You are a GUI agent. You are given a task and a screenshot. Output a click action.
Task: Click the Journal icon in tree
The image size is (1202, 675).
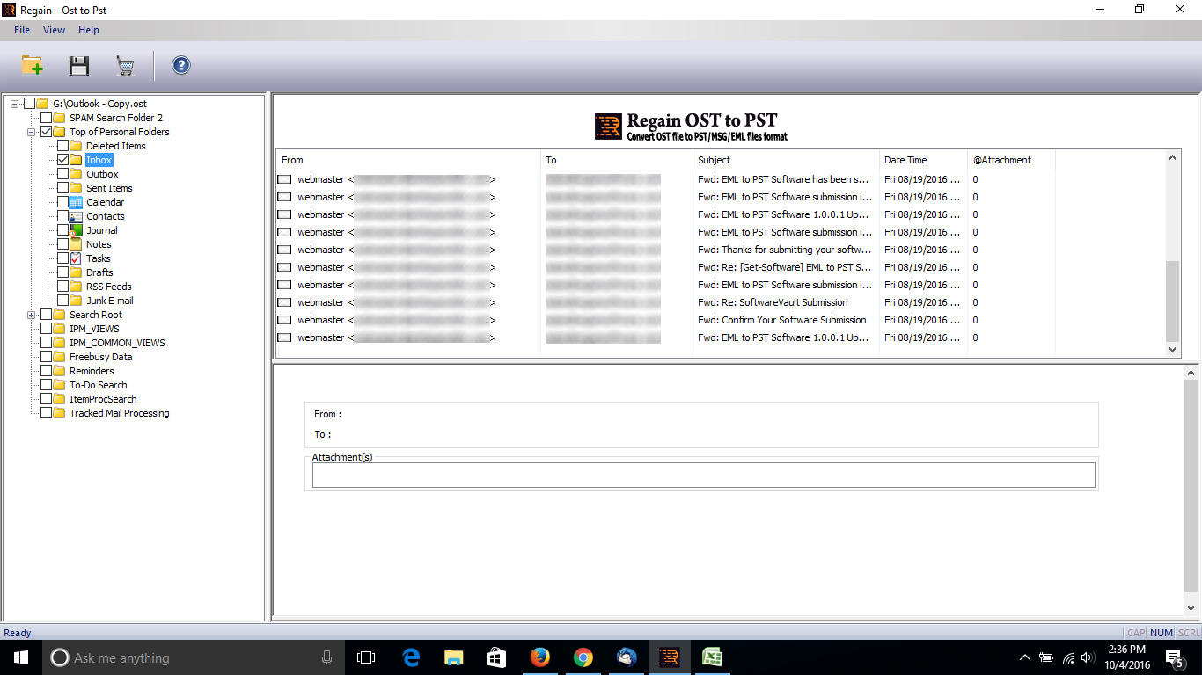click(x=76, y=230)
